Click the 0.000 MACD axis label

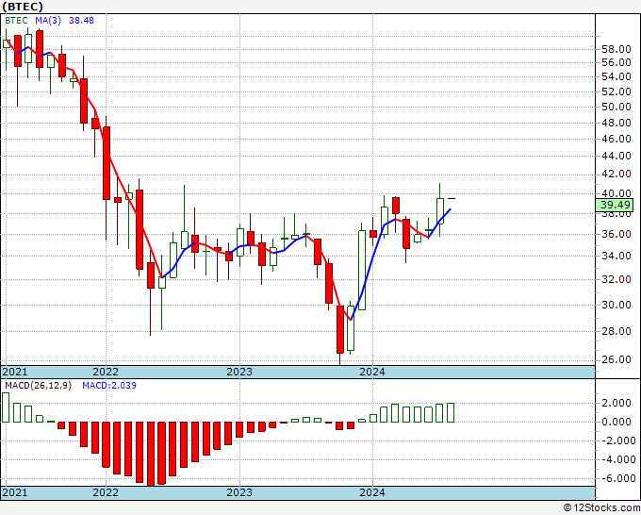[x=616, y=423]
